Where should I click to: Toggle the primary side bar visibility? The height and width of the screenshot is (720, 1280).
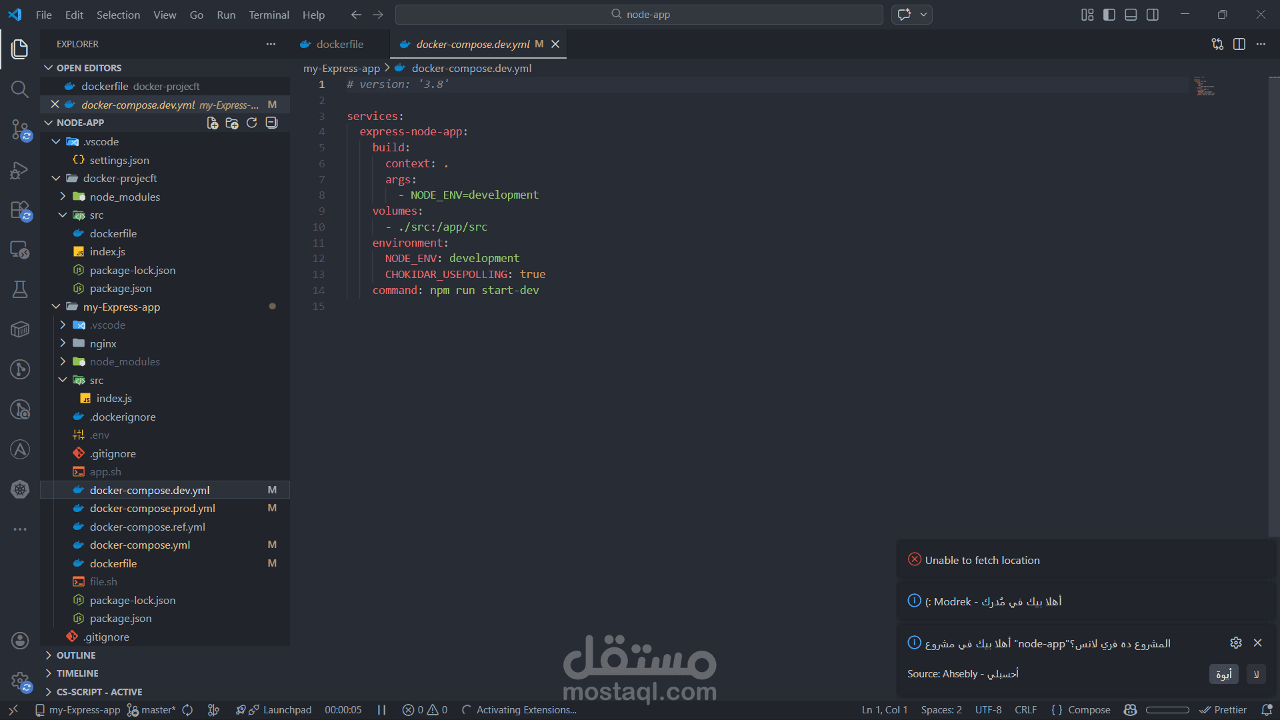[x=1109, y=15]
